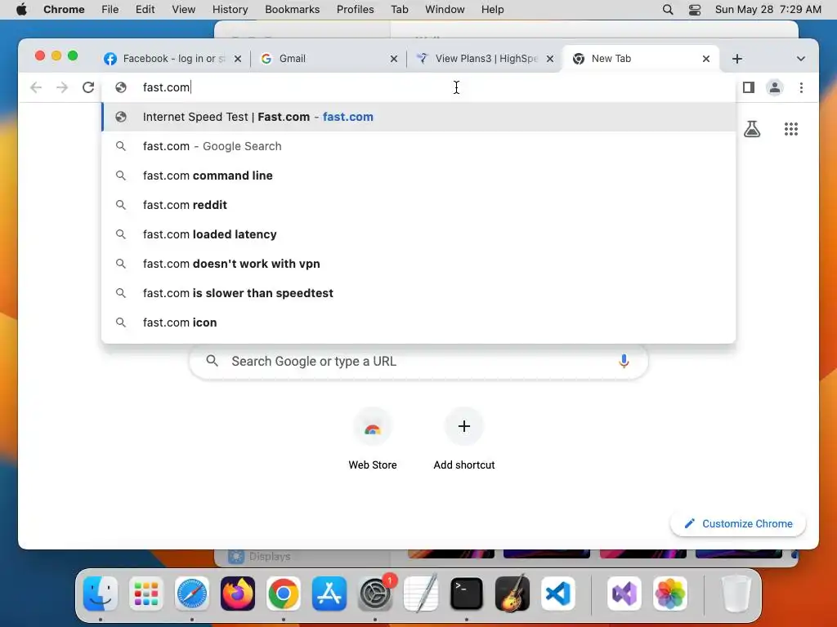Open Visual Studio Code from the Dock

558,594
